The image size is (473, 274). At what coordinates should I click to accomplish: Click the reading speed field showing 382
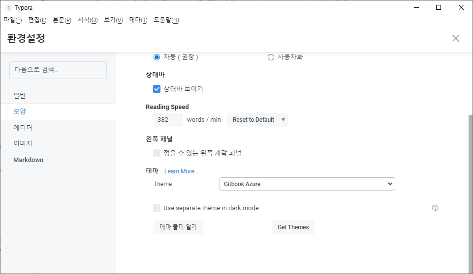click(x=168, y=120)
